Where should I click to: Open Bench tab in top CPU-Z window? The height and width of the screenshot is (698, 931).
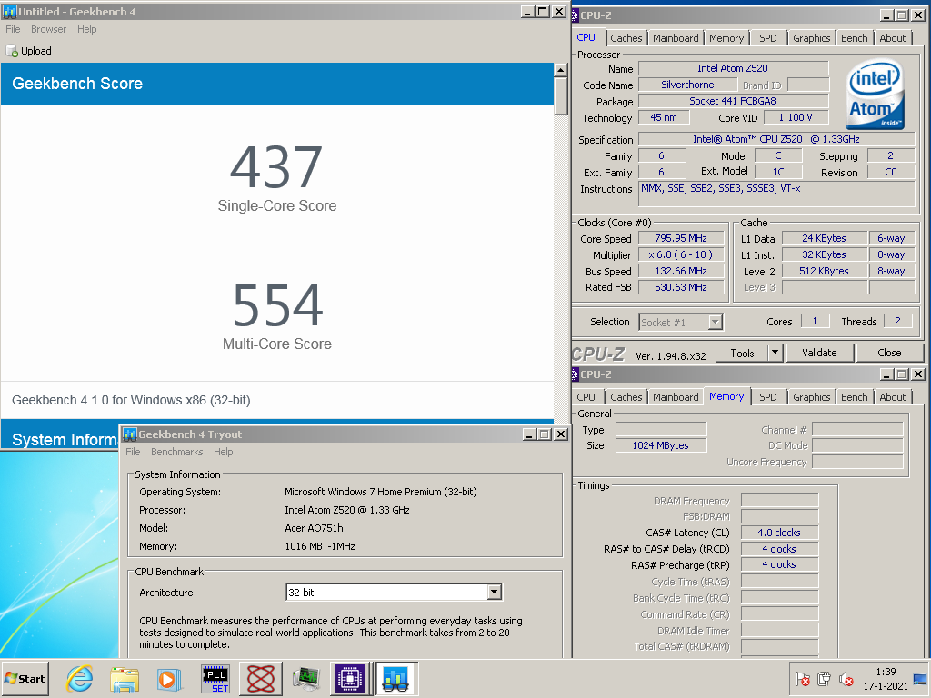(855, 38)
